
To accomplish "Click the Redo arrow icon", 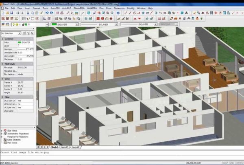I will (52, 13).
